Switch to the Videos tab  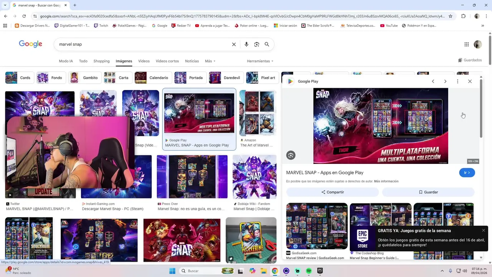click(144, 61)
